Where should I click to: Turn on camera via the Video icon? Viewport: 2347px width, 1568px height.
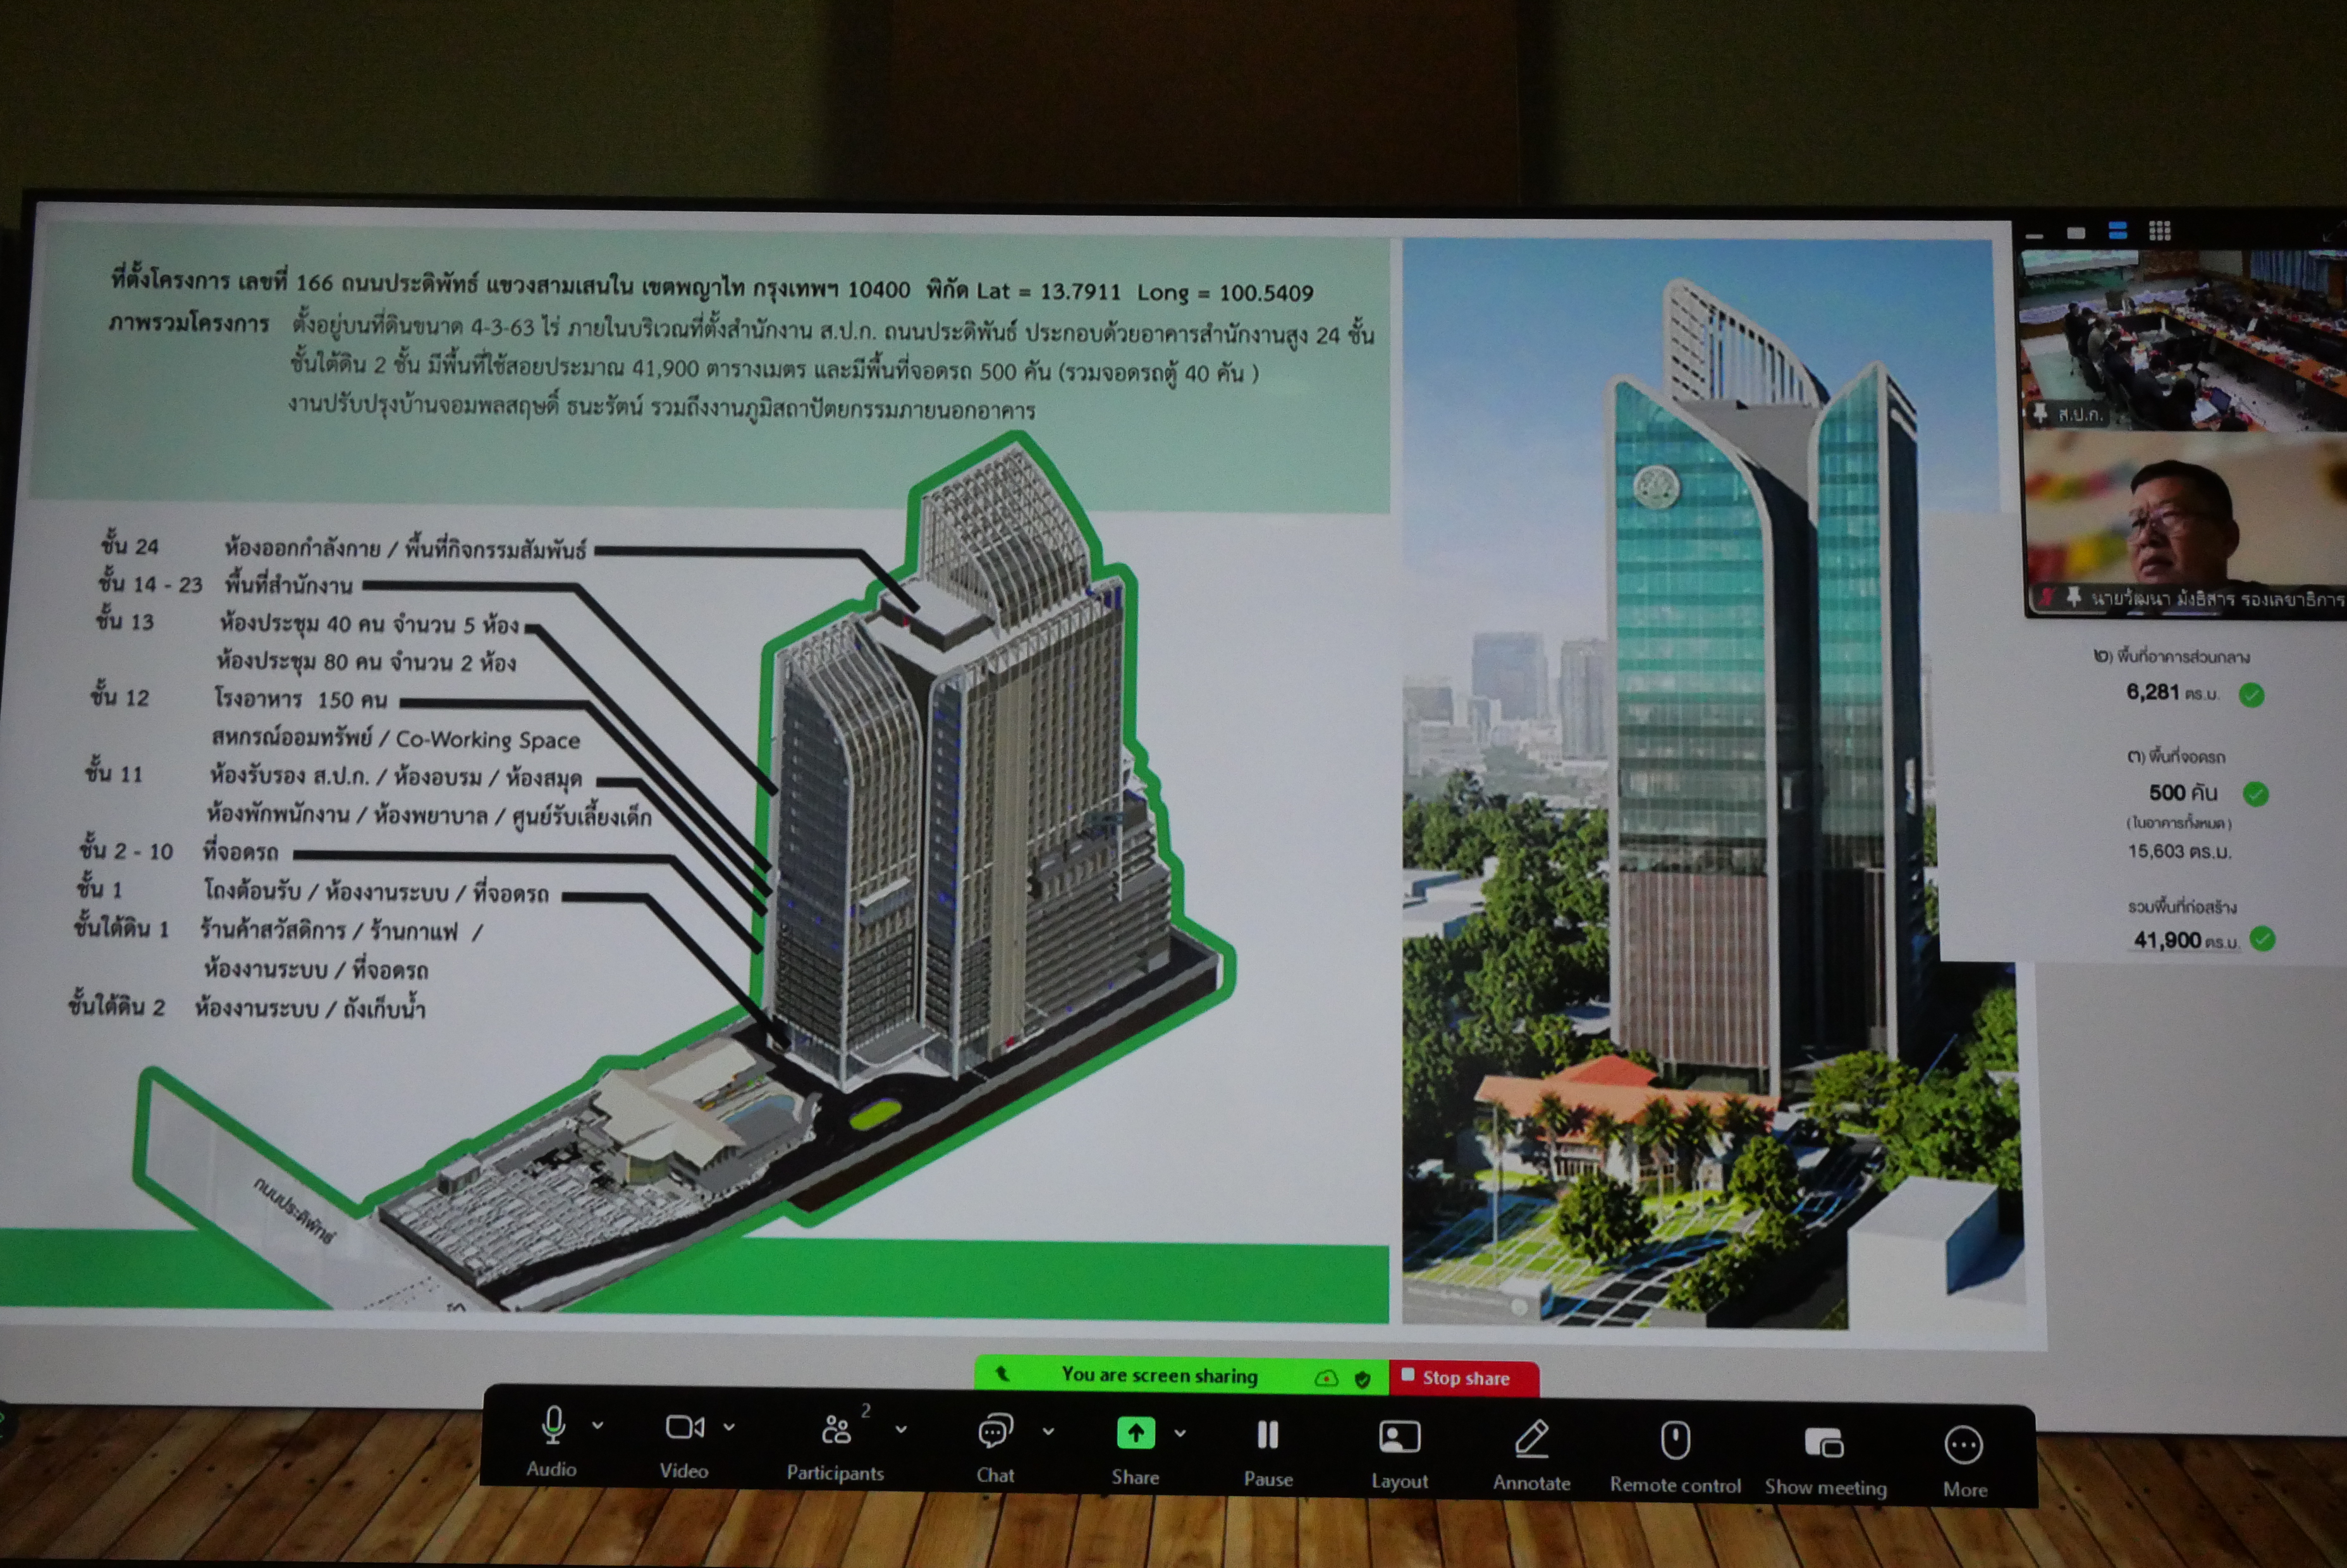tap(685, 1427)
